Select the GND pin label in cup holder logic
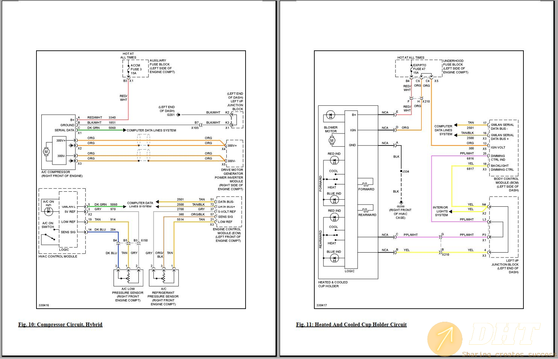This screenshot has height=359, width=558. (352, 145)
